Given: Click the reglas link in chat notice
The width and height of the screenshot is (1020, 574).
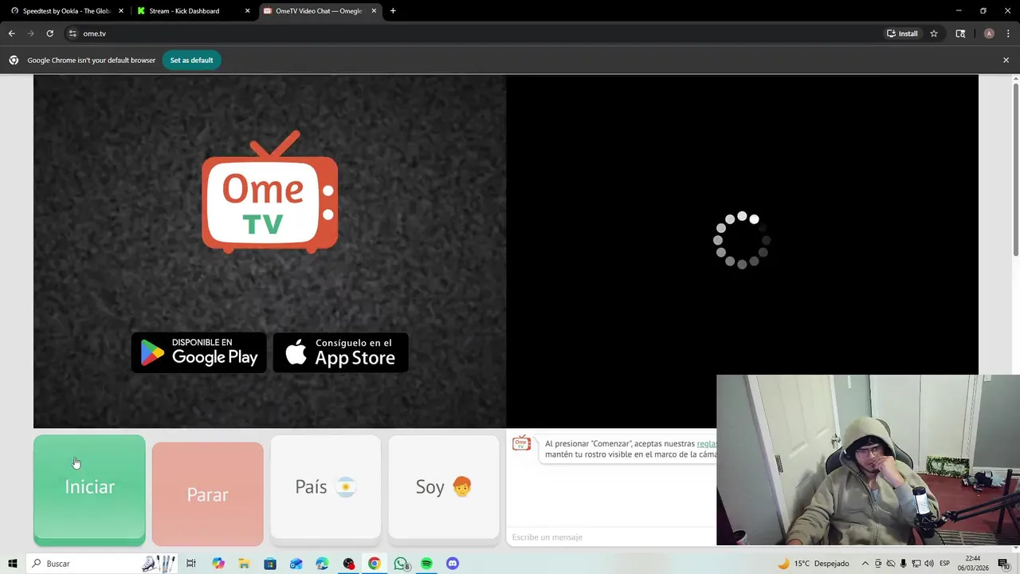Looking at the screenshot, I should click(706, 443).
